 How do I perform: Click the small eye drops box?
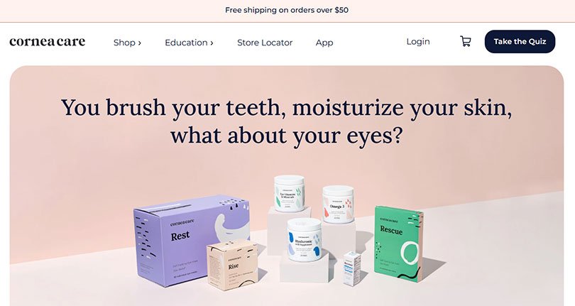(x=351, y=268)
